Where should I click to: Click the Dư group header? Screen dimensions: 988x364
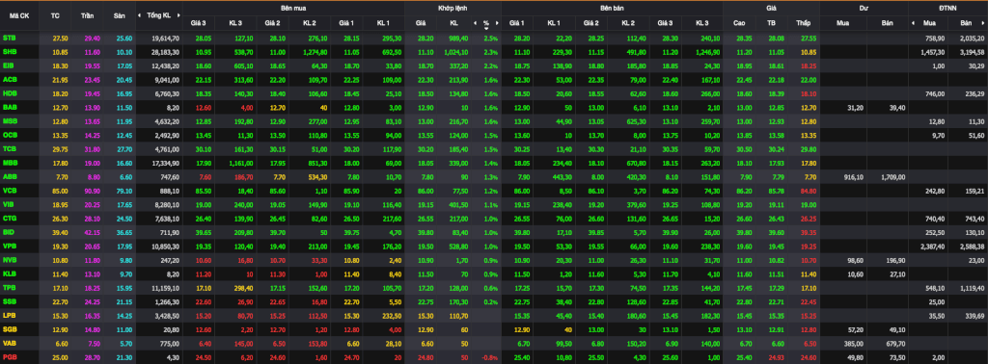coord(863,7)
